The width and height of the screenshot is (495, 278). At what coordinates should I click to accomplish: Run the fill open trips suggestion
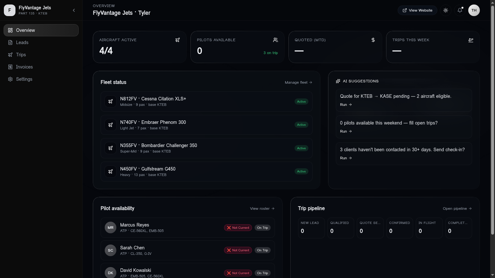tap(346, 131)
